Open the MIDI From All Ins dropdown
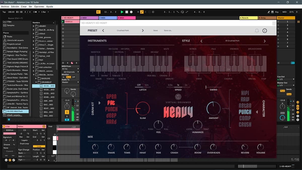Viewport: 302px width, 170px height. pyautogui.click(x=70, y=69)
